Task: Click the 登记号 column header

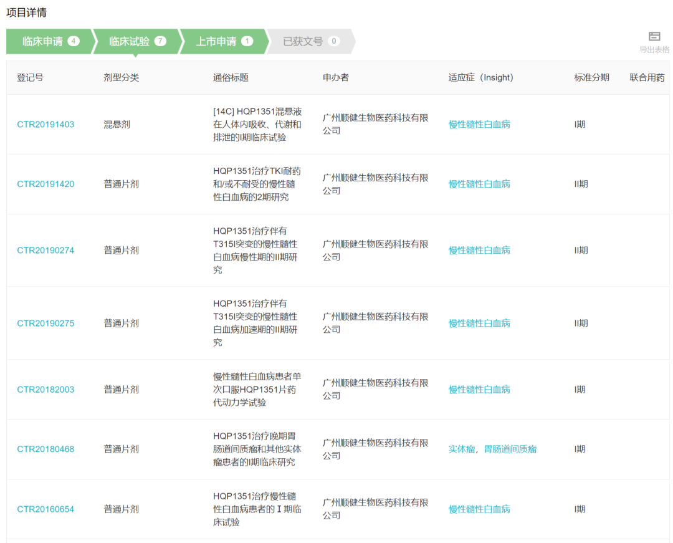Action: coord(30,78)
